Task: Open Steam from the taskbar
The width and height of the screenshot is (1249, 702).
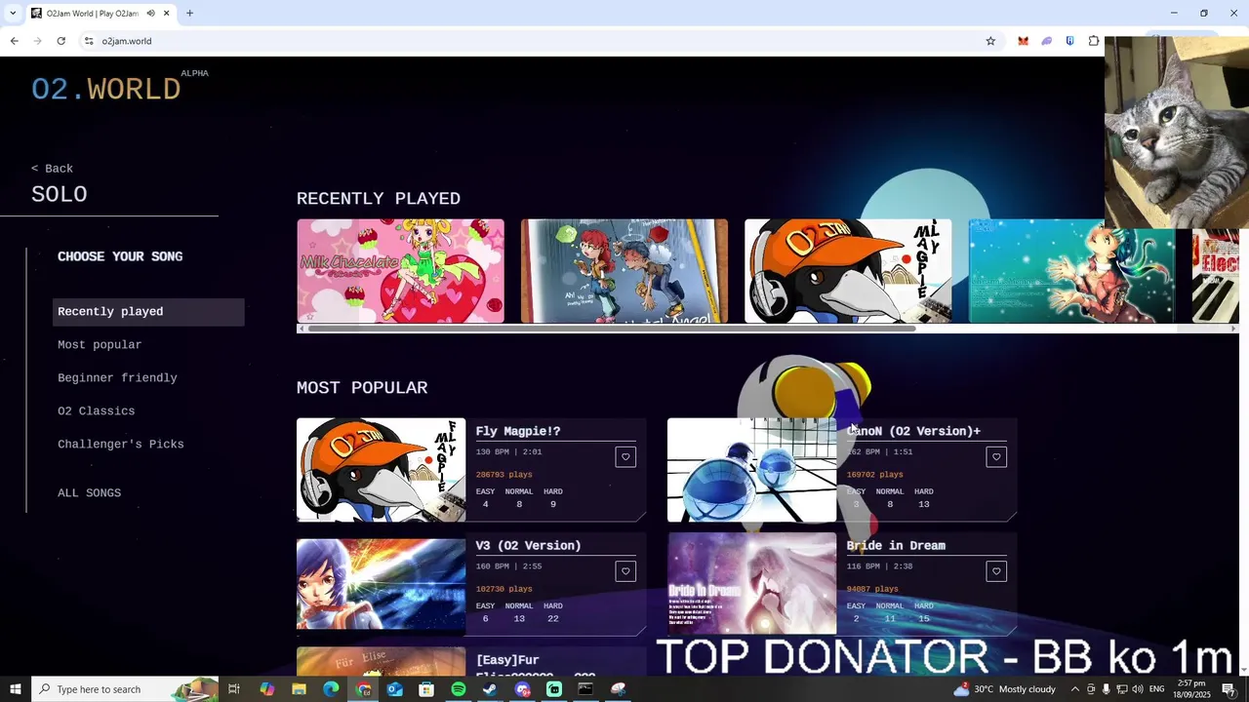Action: point(490,689)
